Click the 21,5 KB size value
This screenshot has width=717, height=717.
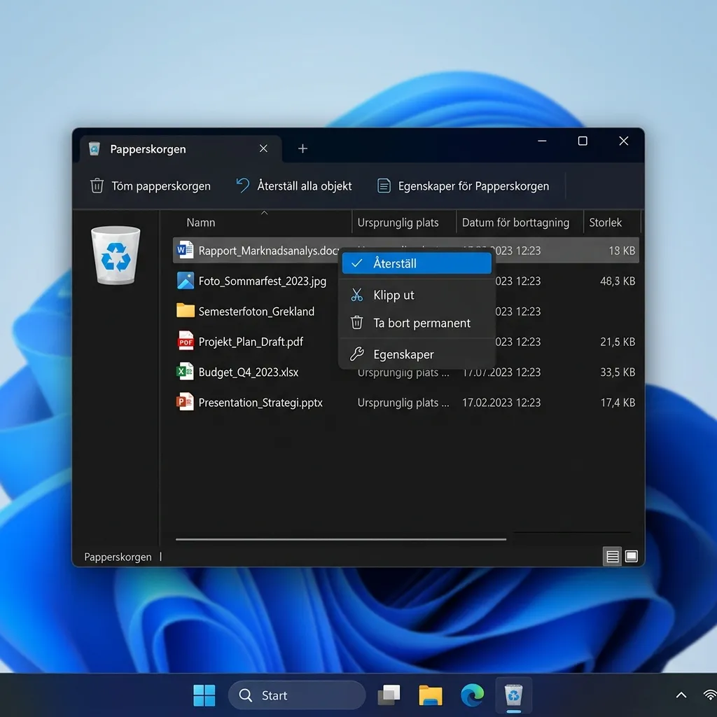(618, 342)
